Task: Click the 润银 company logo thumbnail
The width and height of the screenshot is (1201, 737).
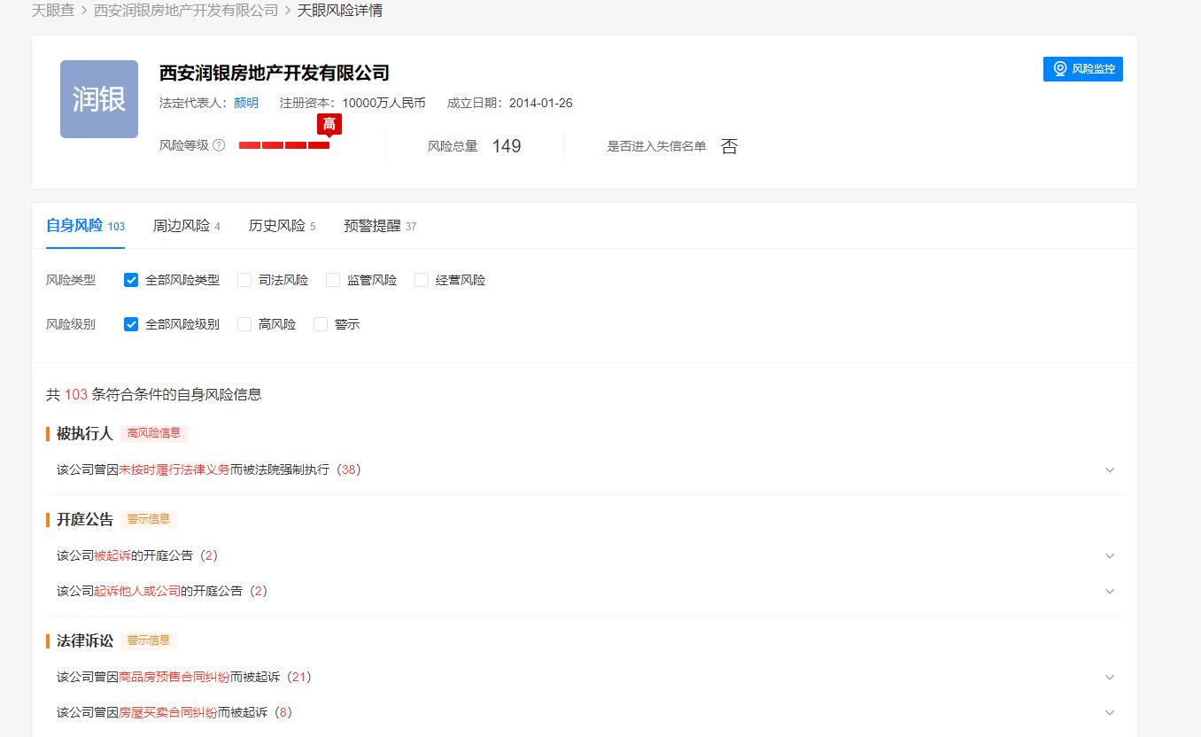Action: (99, 99)
